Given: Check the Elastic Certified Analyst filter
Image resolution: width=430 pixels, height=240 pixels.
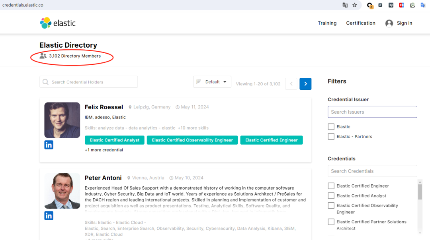Looking at the screenshot, I should coord(331,195).
